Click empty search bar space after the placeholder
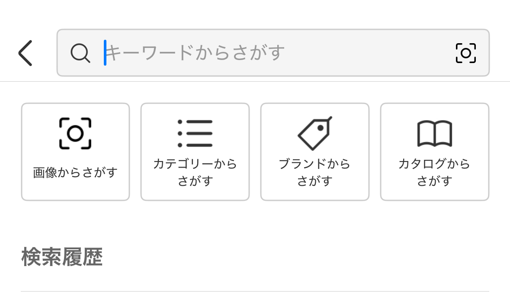Screen dimensions: 510x295 (368, 53)
